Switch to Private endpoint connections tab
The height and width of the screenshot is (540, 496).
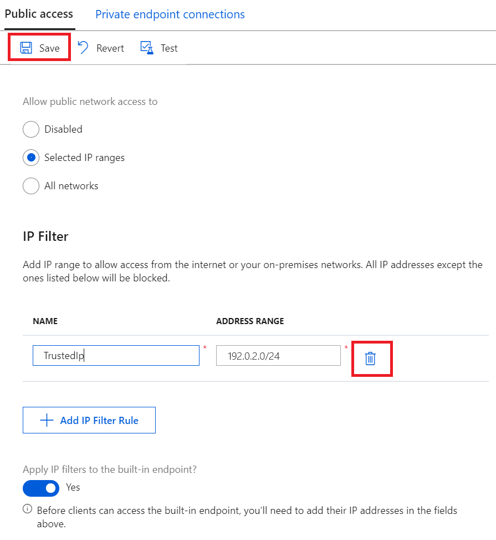170,14
